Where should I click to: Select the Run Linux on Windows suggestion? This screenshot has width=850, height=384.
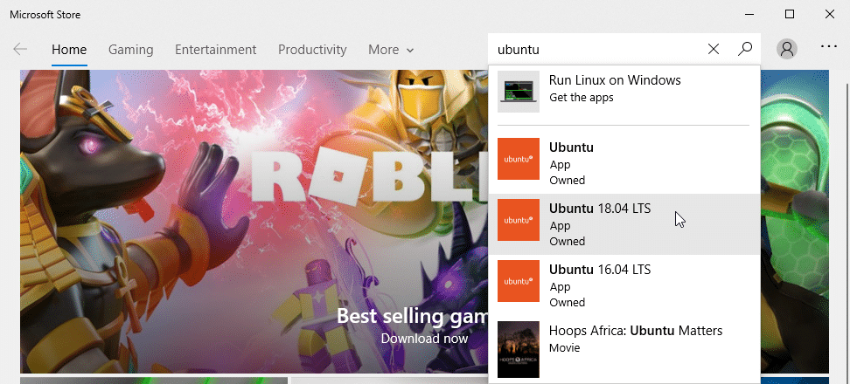624,92
